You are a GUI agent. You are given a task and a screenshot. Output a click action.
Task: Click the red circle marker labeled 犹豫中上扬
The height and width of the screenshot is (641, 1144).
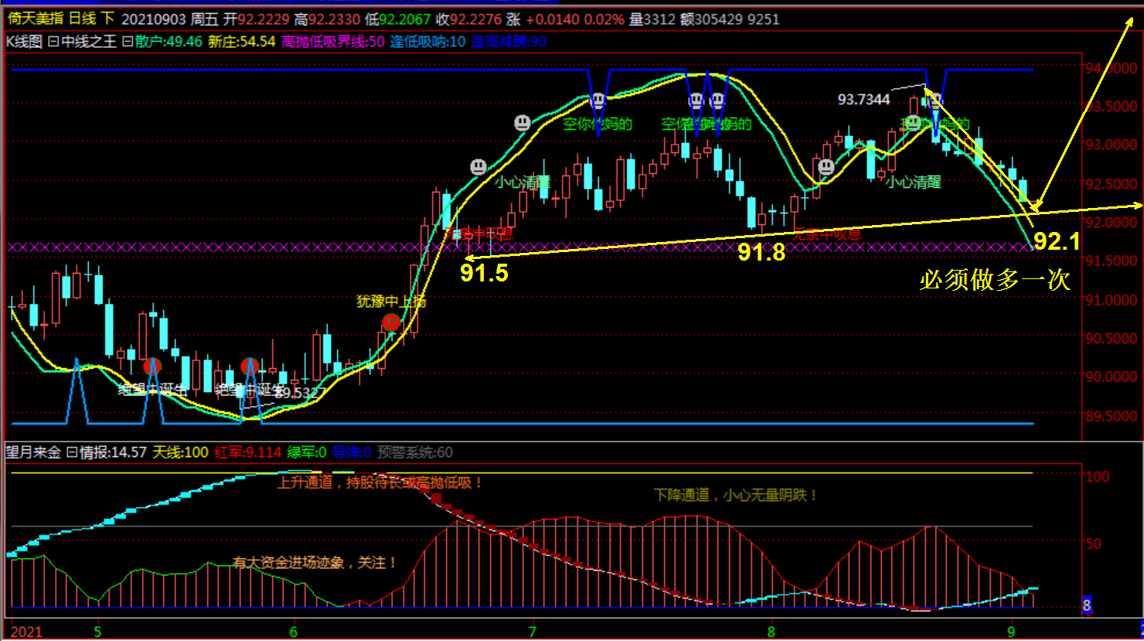[x=391, y=322]
